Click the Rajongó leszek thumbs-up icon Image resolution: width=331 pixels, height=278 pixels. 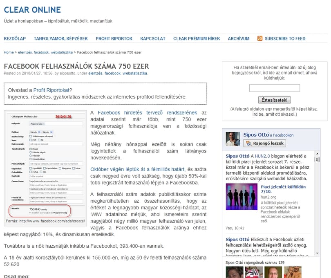pos(248,143)
